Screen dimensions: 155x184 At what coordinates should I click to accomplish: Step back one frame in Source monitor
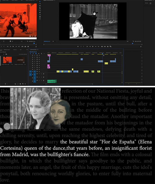[x=10, y=46]
